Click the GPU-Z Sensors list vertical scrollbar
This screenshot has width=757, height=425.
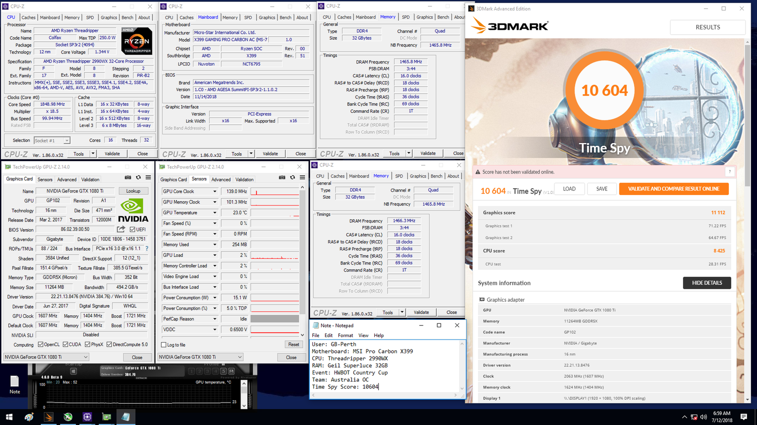click(x=302, y=262)
